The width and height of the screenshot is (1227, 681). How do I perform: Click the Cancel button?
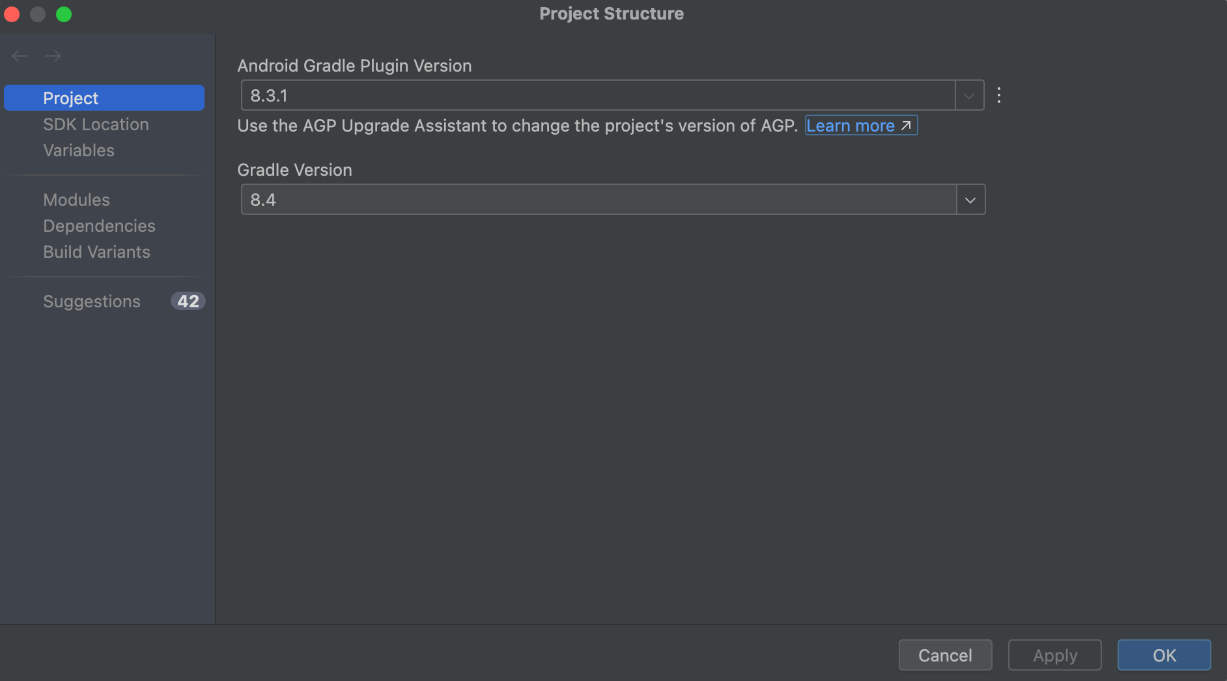[x=945, y=655]
